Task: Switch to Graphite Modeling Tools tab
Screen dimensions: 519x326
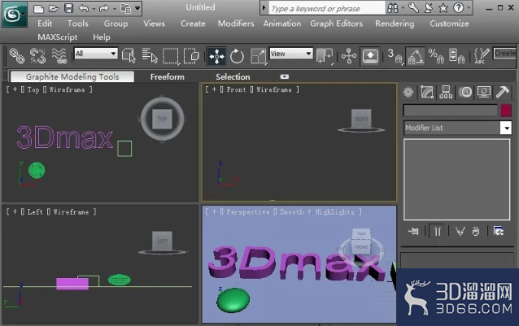Action: coord(72,76)
